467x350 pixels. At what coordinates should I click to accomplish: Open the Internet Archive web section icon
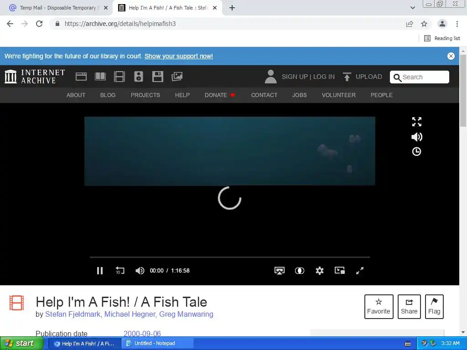point(81,77)
